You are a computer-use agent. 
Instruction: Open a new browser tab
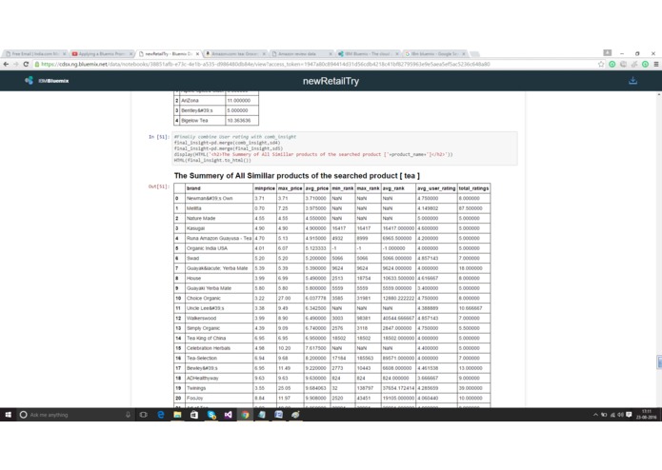pos(474,54)
